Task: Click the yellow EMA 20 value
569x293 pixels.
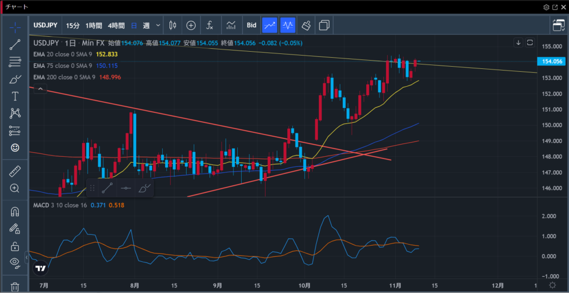Action: (x=107, y=54)
